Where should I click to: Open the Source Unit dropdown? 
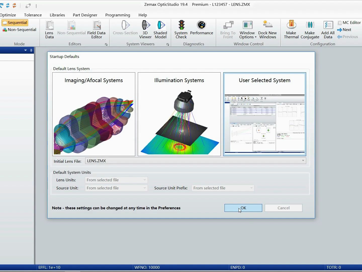coord(116,188)
